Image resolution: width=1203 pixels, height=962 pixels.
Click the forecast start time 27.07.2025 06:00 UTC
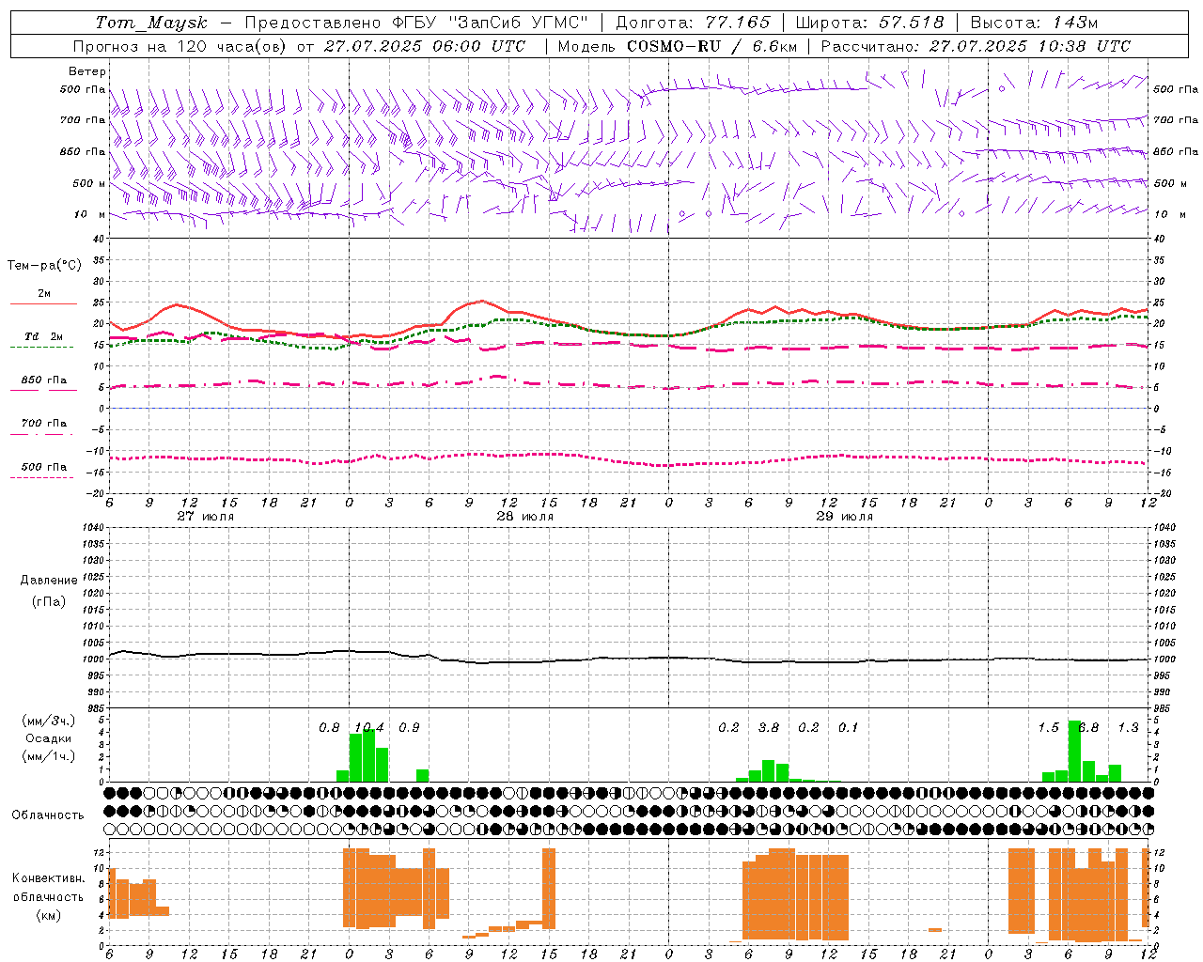425,46
